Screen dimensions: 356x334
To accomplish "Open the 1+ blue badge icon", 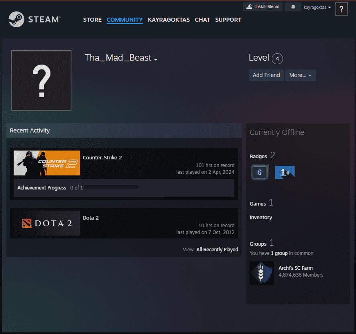I will [285, 172].
